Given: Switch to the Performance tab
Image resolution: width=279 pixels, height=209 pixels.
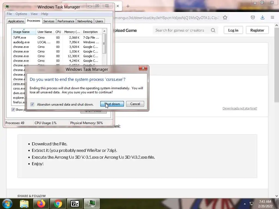Looking at the screenshot, I should coord(66,21).
